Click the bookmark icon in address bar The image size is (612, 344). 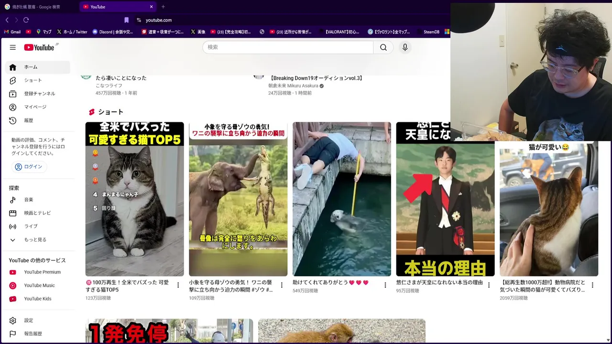point(126,20)
